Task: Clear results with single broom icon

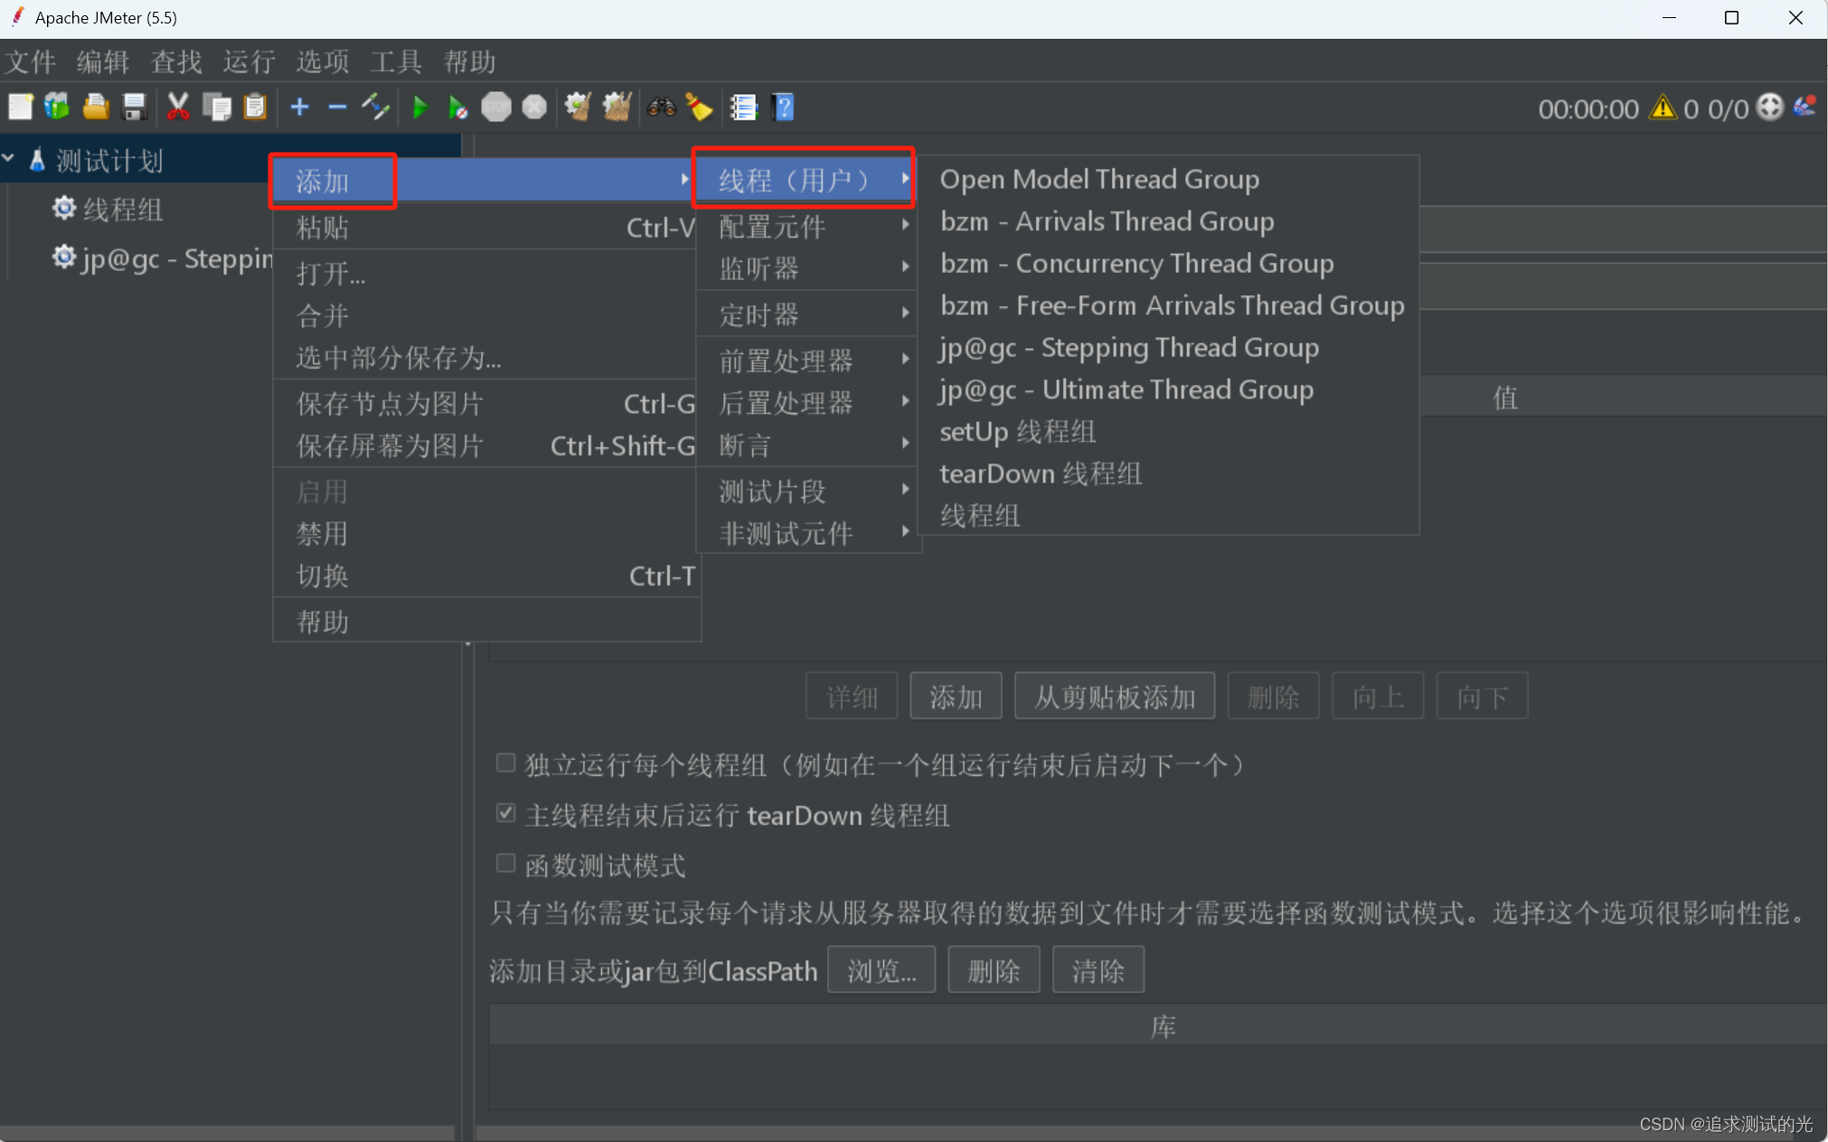Action: click(x=578, y=108)
